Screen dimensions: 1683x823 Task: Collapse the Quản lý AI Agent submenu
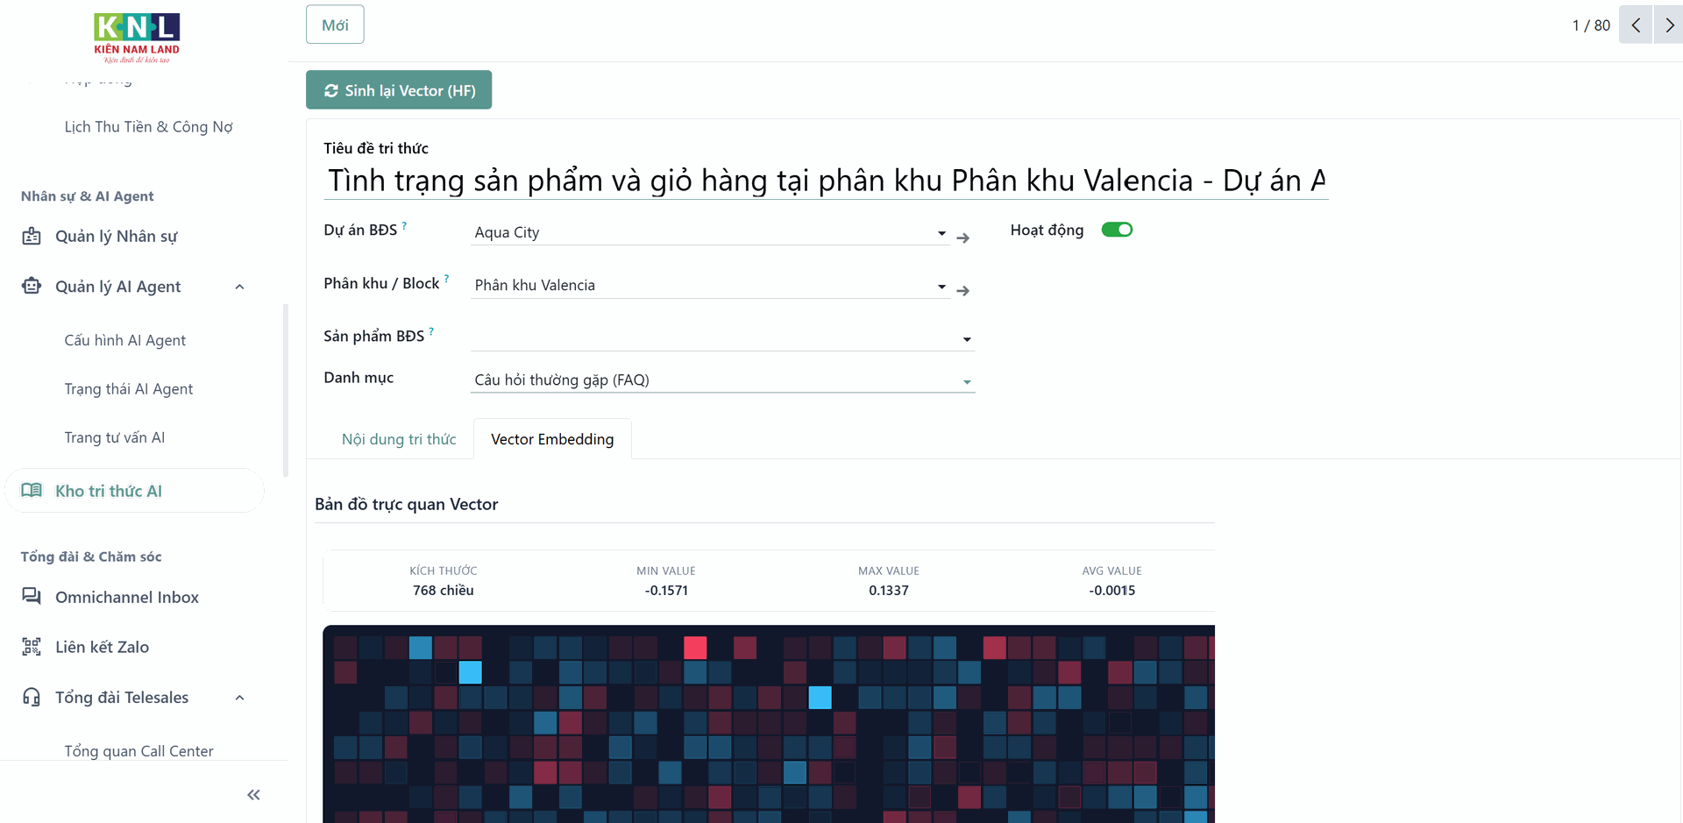pos(239,287)
